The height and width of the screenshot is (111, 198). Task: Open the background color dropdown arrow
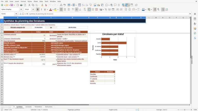click(x=146, y=10)
